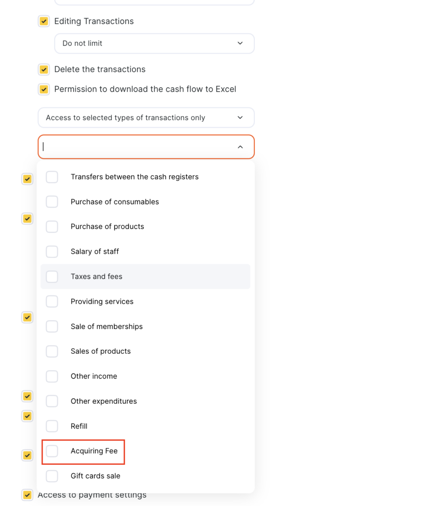Uncheck Delete the transactions checkbox
The width and height of the screenshot is (435, 506).
[44, 69]
